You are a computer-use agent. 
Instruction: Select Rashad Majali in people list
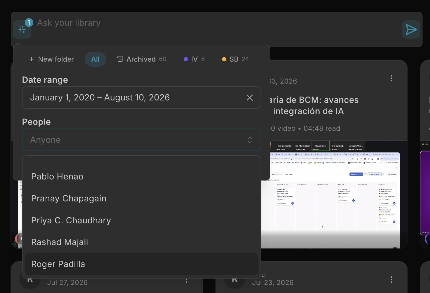click(x=142, y=242)
